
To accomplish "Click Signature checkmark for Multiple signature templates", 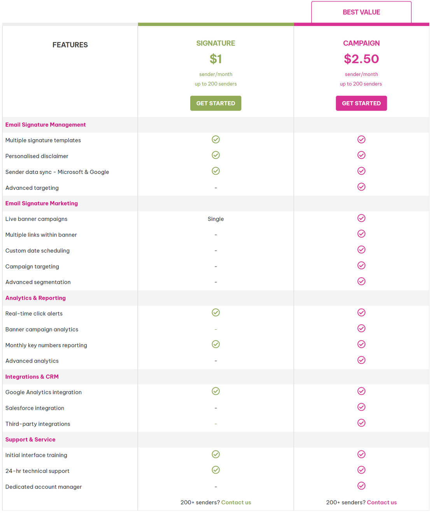I will tap(215, 139).
